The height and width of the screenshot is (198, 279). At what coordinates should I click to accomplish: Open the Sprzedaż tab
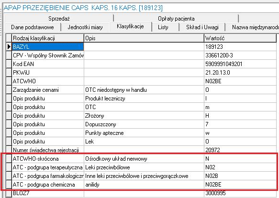59,19
